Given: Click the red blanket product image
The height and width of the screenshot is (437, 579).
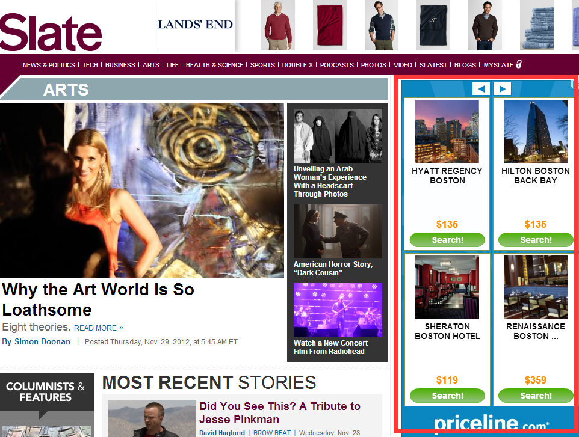Looking at the screenshot, I should 330,25.
